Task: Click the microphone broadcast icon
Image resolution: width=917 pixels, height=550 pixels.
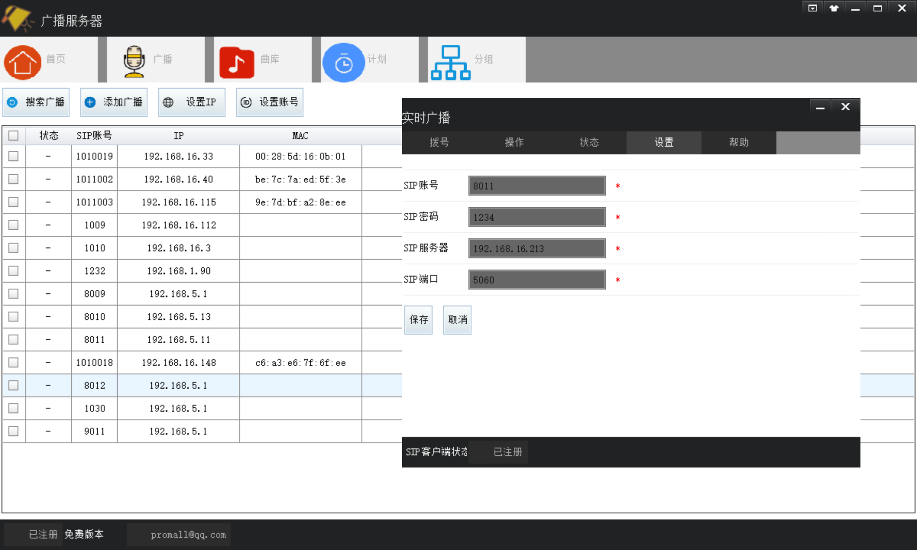Action: [x=134, y=61]
